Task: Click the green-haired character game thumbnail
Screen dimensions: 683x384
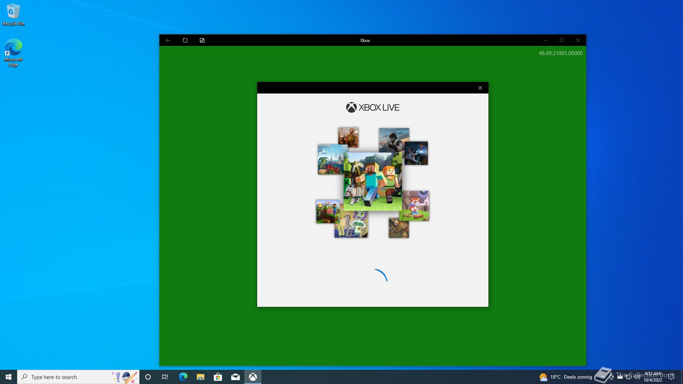Action: (x=351, y=224)
